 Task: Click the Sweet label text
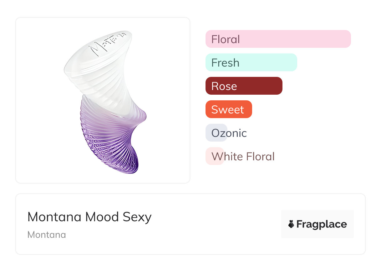pos(227,110)
